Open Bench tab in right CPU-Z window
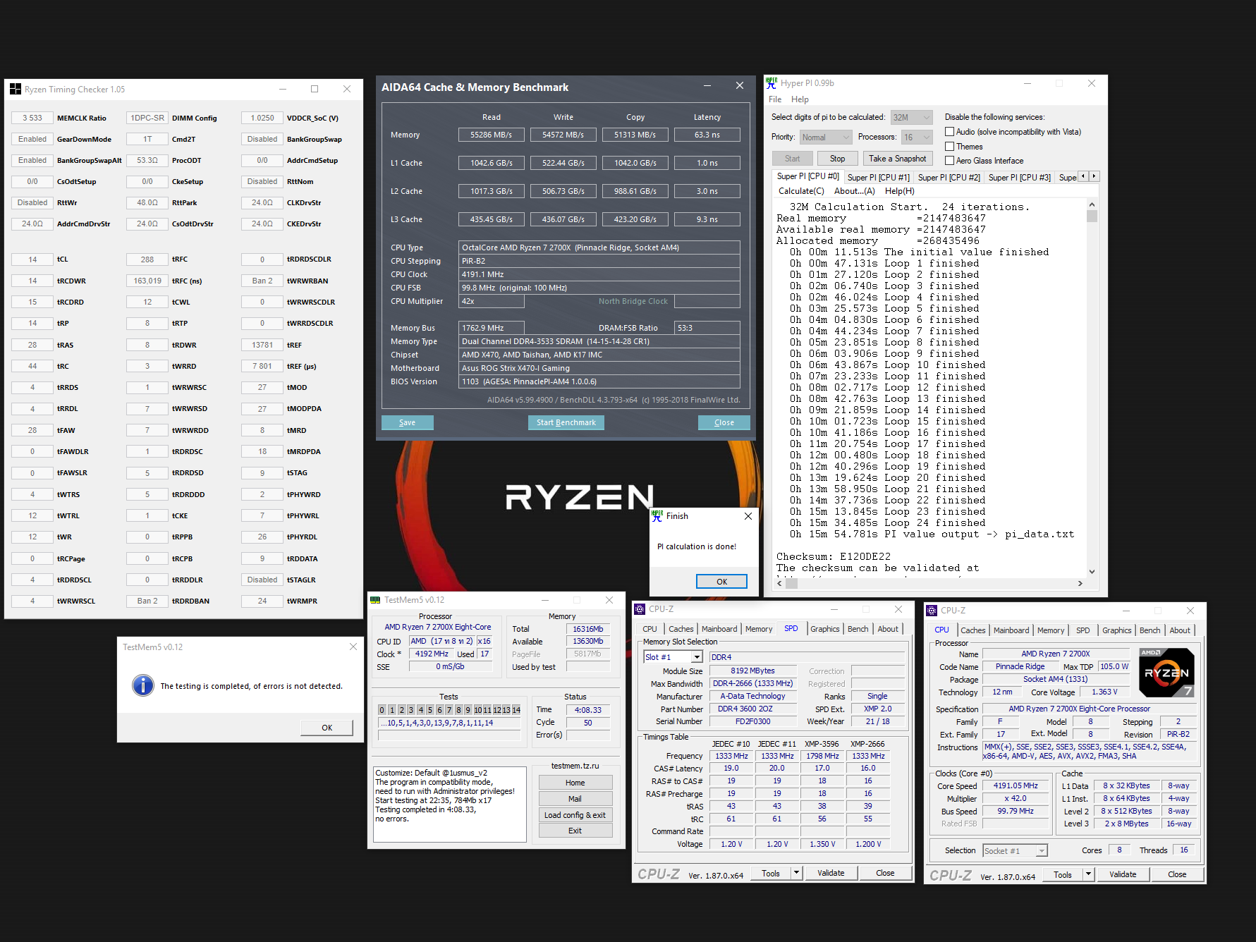Viewport: 1256px width, 942px height. pos(1150,630)
